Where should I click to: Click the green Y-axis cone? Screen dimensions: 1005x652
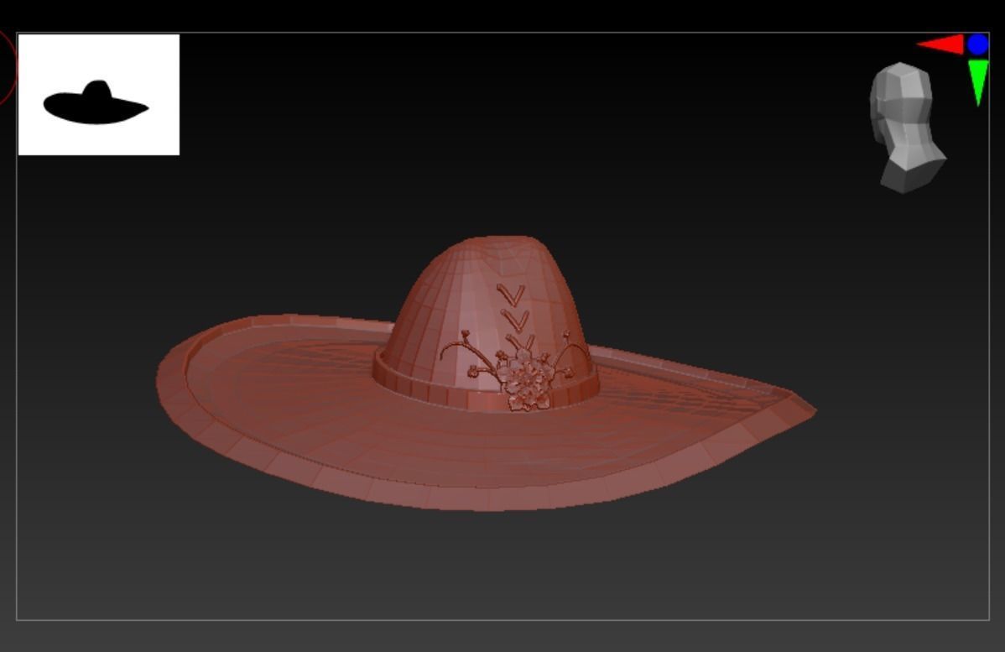(978, 82)
